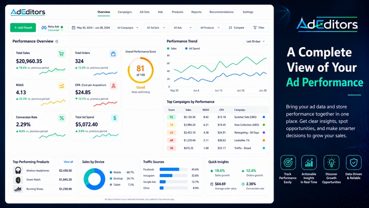Open the Meta Ads Connected dropdown
The height and width of the screenshot is (208, 369).
(52, 28)
